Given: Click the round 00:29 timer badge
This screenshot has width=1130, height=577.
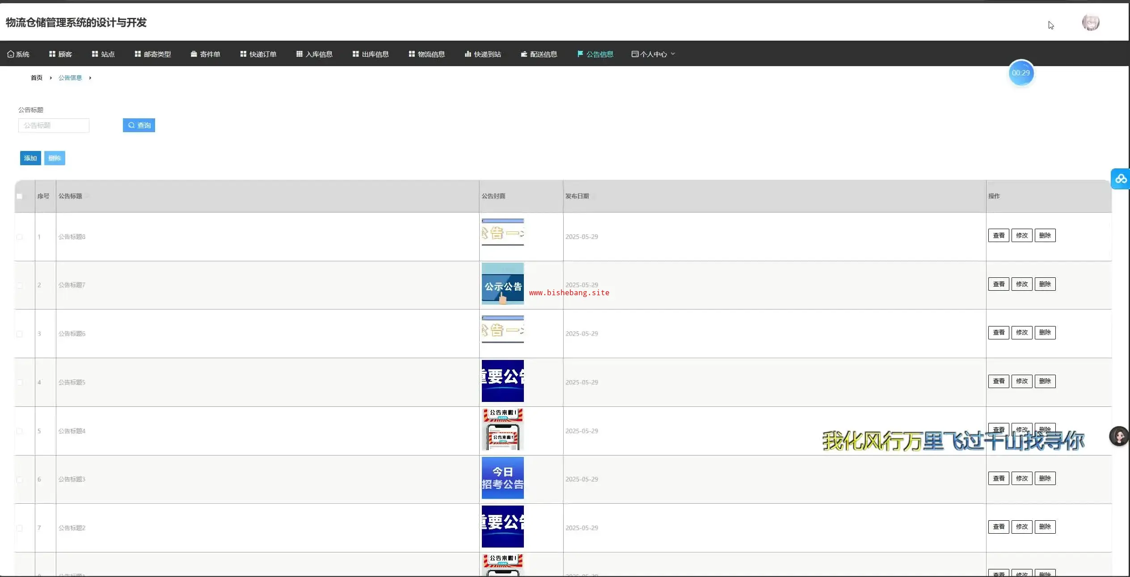Looking at the screenshot, I should pyautogui.click(x=1020, y=73).
